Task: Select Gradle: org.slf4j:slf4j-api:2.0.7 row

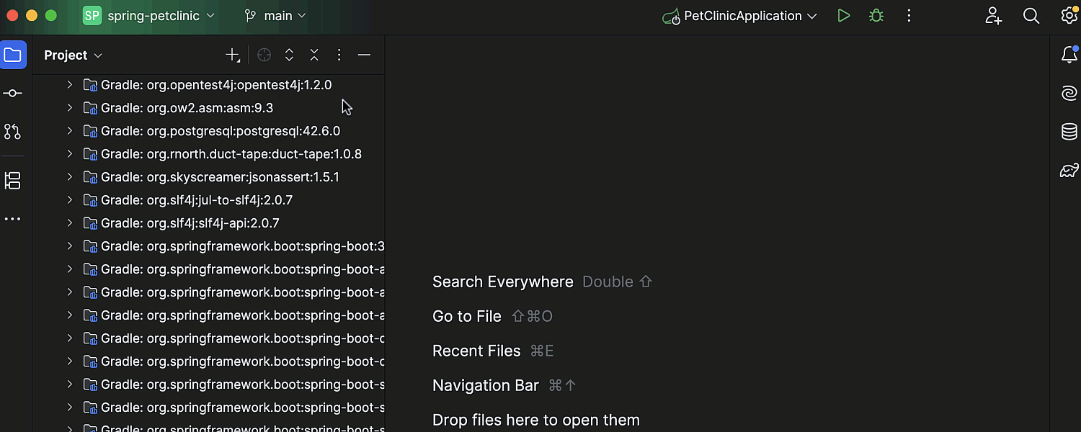Action: pyautogui.click(x=208, y=223)
